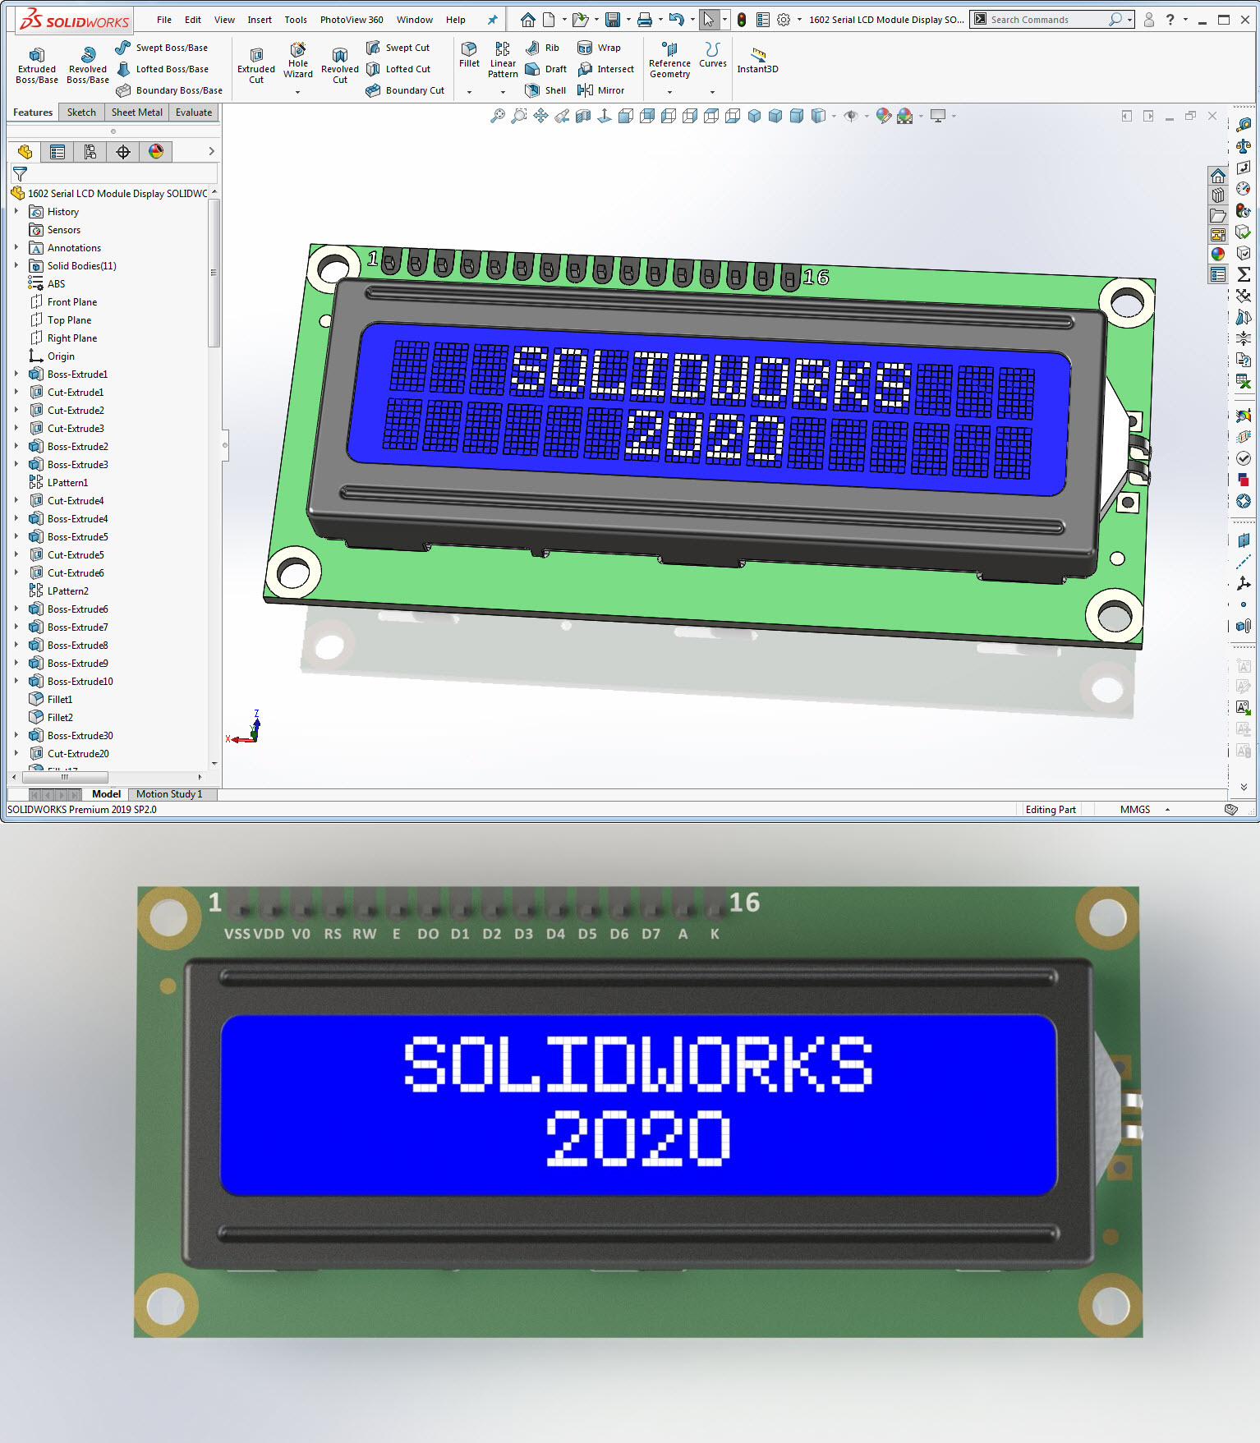Open the Fillet dropdown arrow
This screenshot has height=1443, width=1260.
tap(469, 92)
